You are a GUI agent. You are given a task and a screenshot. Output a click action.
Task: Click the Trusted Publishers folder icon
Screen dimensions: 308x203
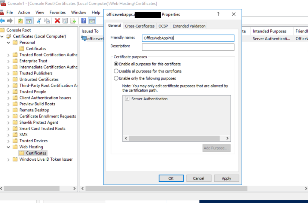15,73
